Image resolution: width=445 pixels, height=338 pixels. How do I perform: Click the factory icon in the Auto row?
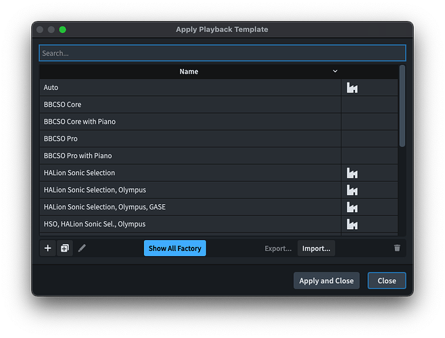pyautogui.click(x=352, y=88)
